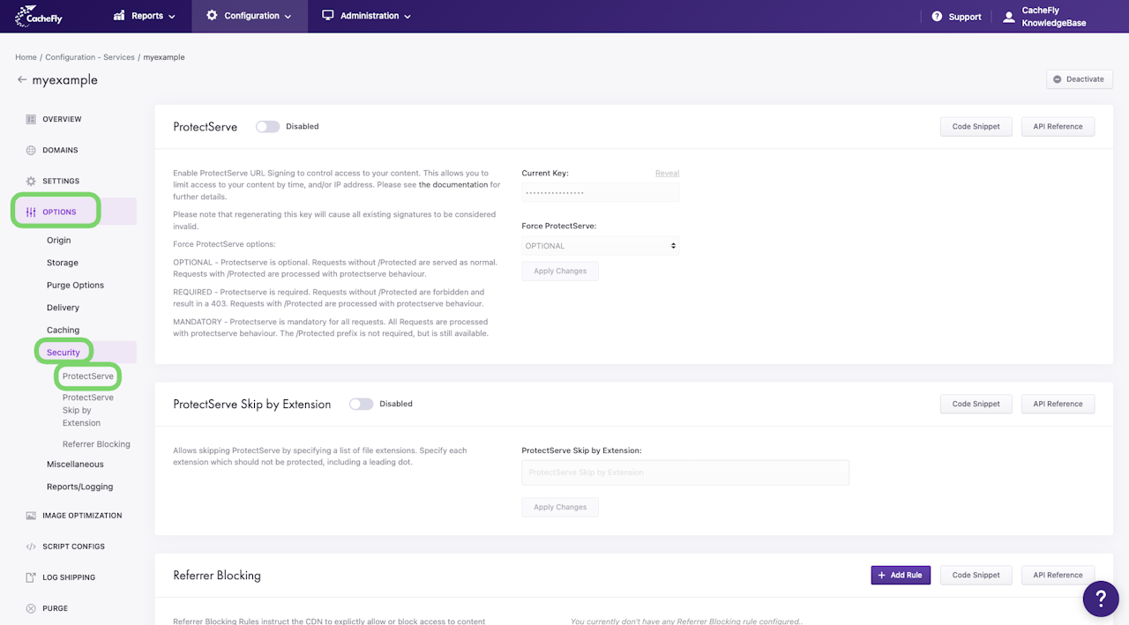
Task: Expand the Administration menu
Action: pos(366,16)
